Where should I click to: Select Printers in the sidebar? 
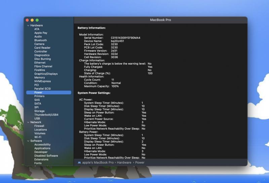tap(39, 96)
